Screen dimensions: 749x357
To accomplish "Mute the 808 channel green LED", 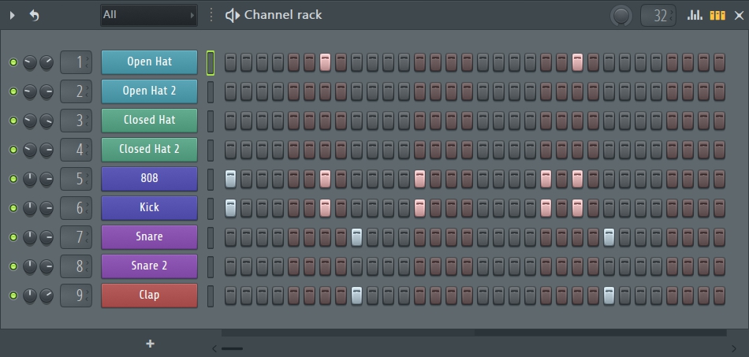I will point(13,178).
